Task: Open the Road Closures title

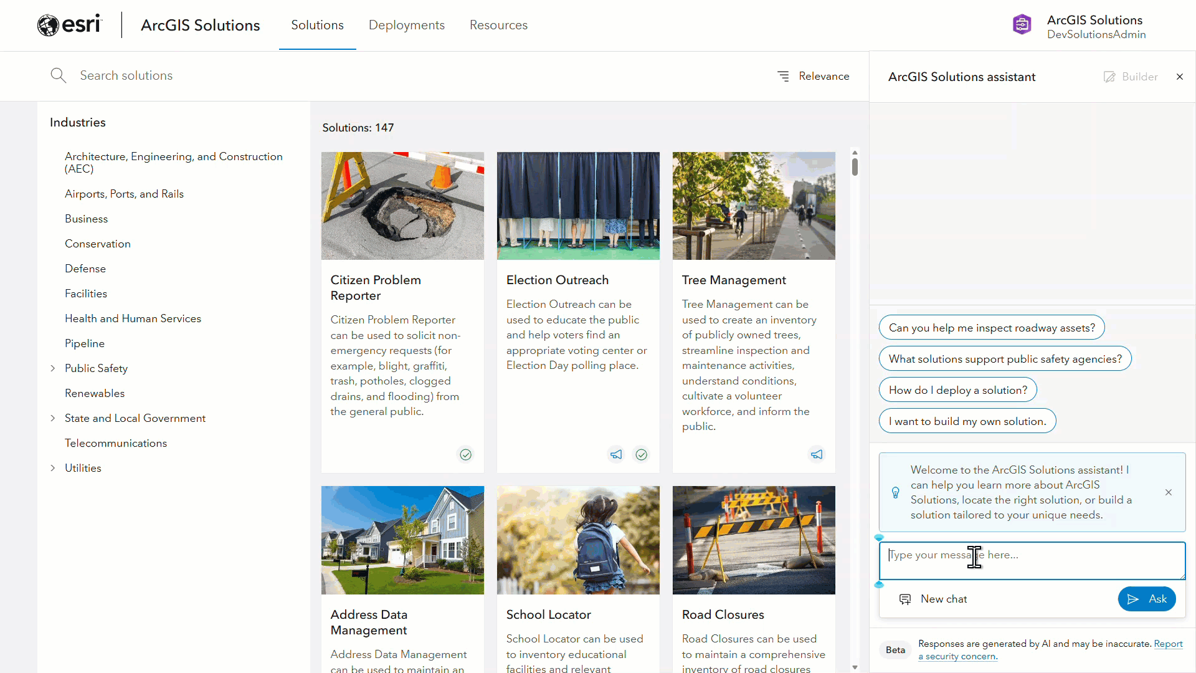Action: (723, 615)
